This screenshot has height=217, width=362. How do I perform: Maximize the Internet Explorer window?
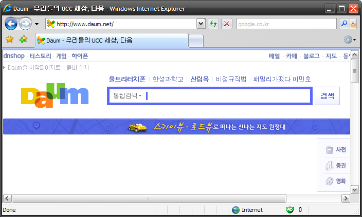pyautogui.click(x=341, y=9)
